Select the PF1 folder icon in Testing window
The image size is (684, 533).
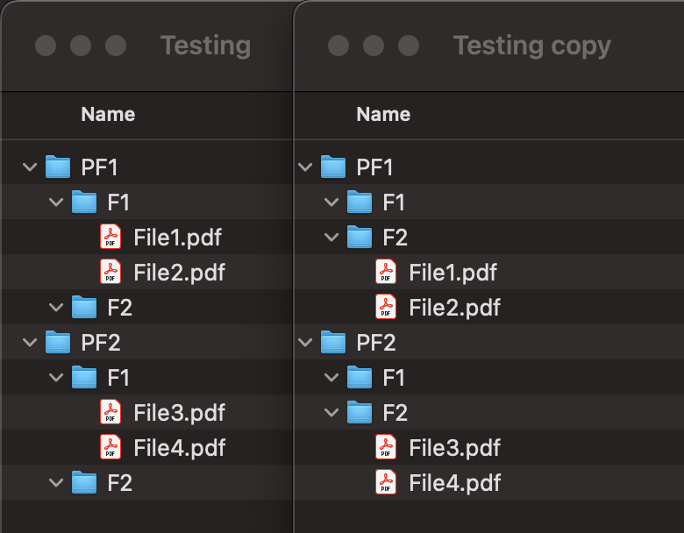coord(58,167)
